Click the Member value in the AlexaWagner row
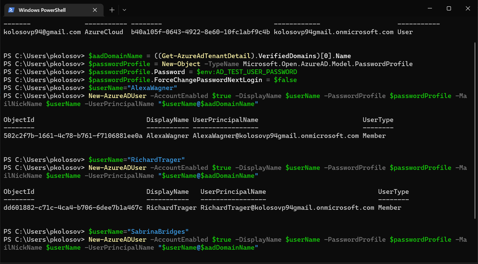Screen dimensions: 478x264 (374, 136)
